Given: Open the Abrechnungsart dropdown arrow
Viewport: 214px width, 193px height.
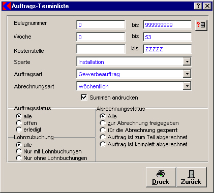Looking at the screenshot, I should pos(187,86).
